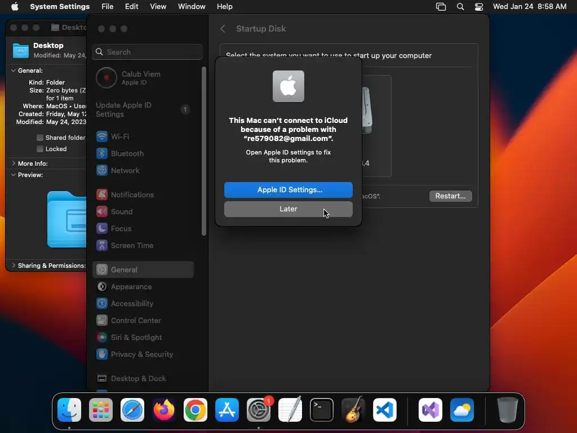577x433 pixels.
Task: Select the Sound sidebar icon
Action: click(102, 211)
